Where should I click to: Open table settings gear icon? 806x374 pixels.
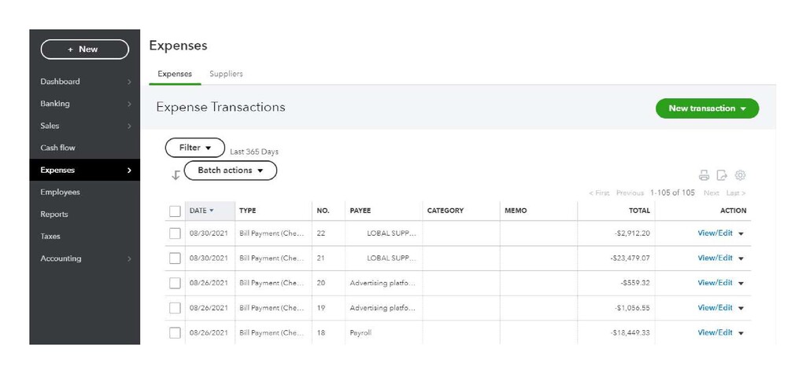(x=740, y=175)
